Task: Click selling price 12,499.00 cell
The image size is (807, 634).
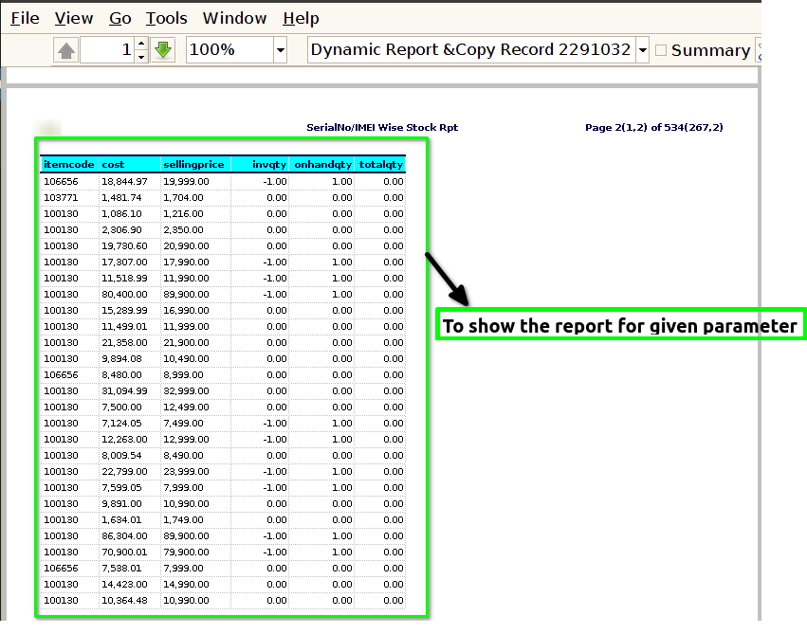Action: (x=186, y=407)
